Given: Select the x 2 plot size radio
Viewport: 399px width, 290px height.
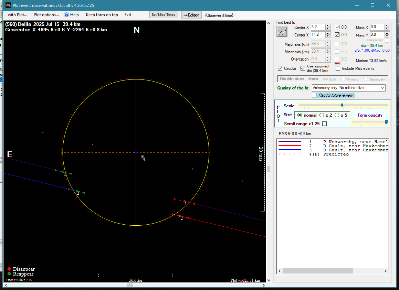Looking at the screenshot, I should (x=322, y=115).
